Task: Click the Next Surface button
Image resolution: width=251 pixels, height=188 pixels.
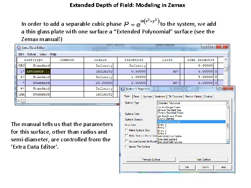Action: click(203, 159)
